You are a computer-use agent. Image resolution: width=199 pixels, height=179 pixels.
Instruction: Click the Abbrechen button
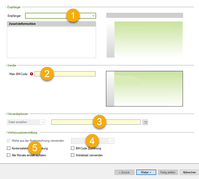click(x=189, y=172)
